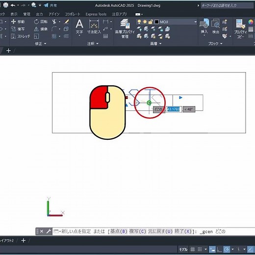Close the command line with X
255x255 pixels.
[x=42, y=231]
